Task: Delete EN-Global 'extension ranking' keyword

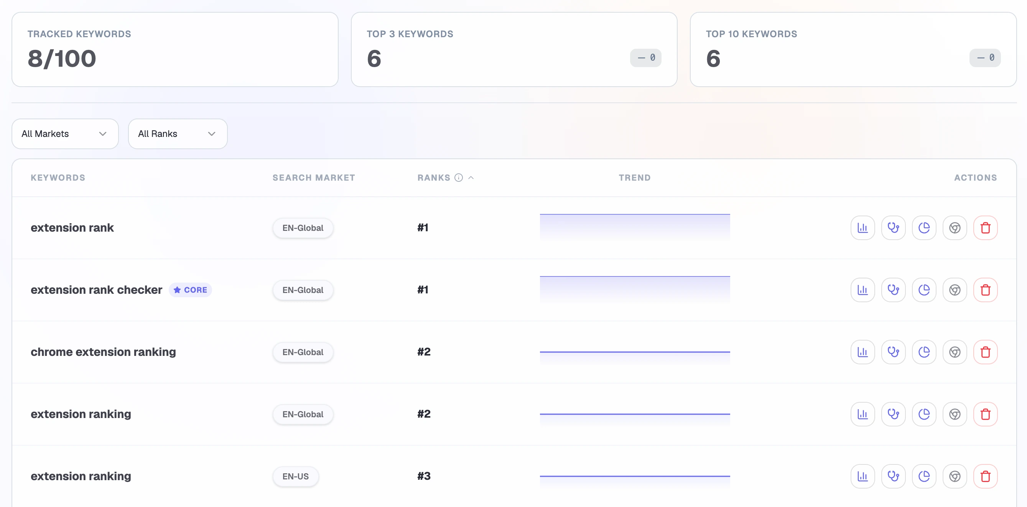Action: click(x=985, y=414)
